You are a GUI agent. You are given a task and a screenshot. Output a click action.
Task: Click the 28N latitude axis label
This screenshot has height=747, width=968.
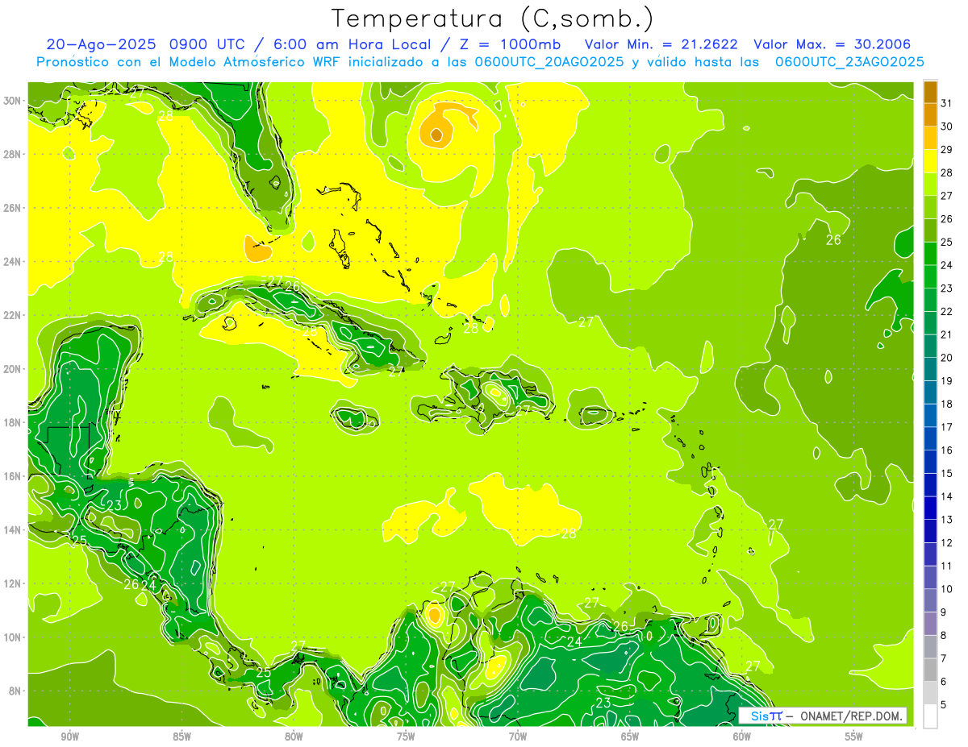click(x=12, y=154)
